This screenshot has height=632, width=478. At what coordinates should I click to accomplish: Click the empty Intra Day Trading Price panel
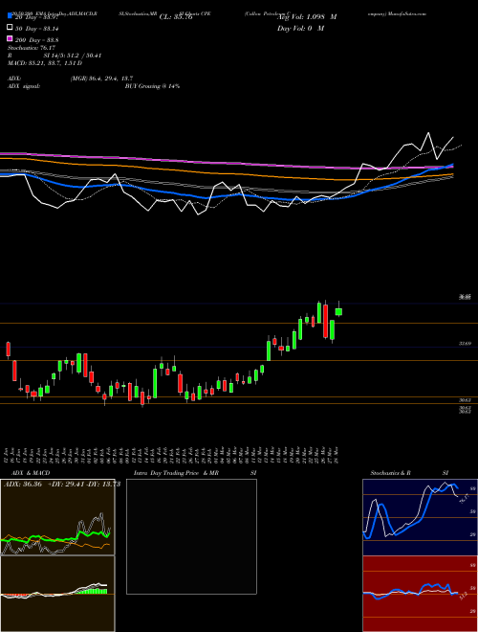pos(191,536)
